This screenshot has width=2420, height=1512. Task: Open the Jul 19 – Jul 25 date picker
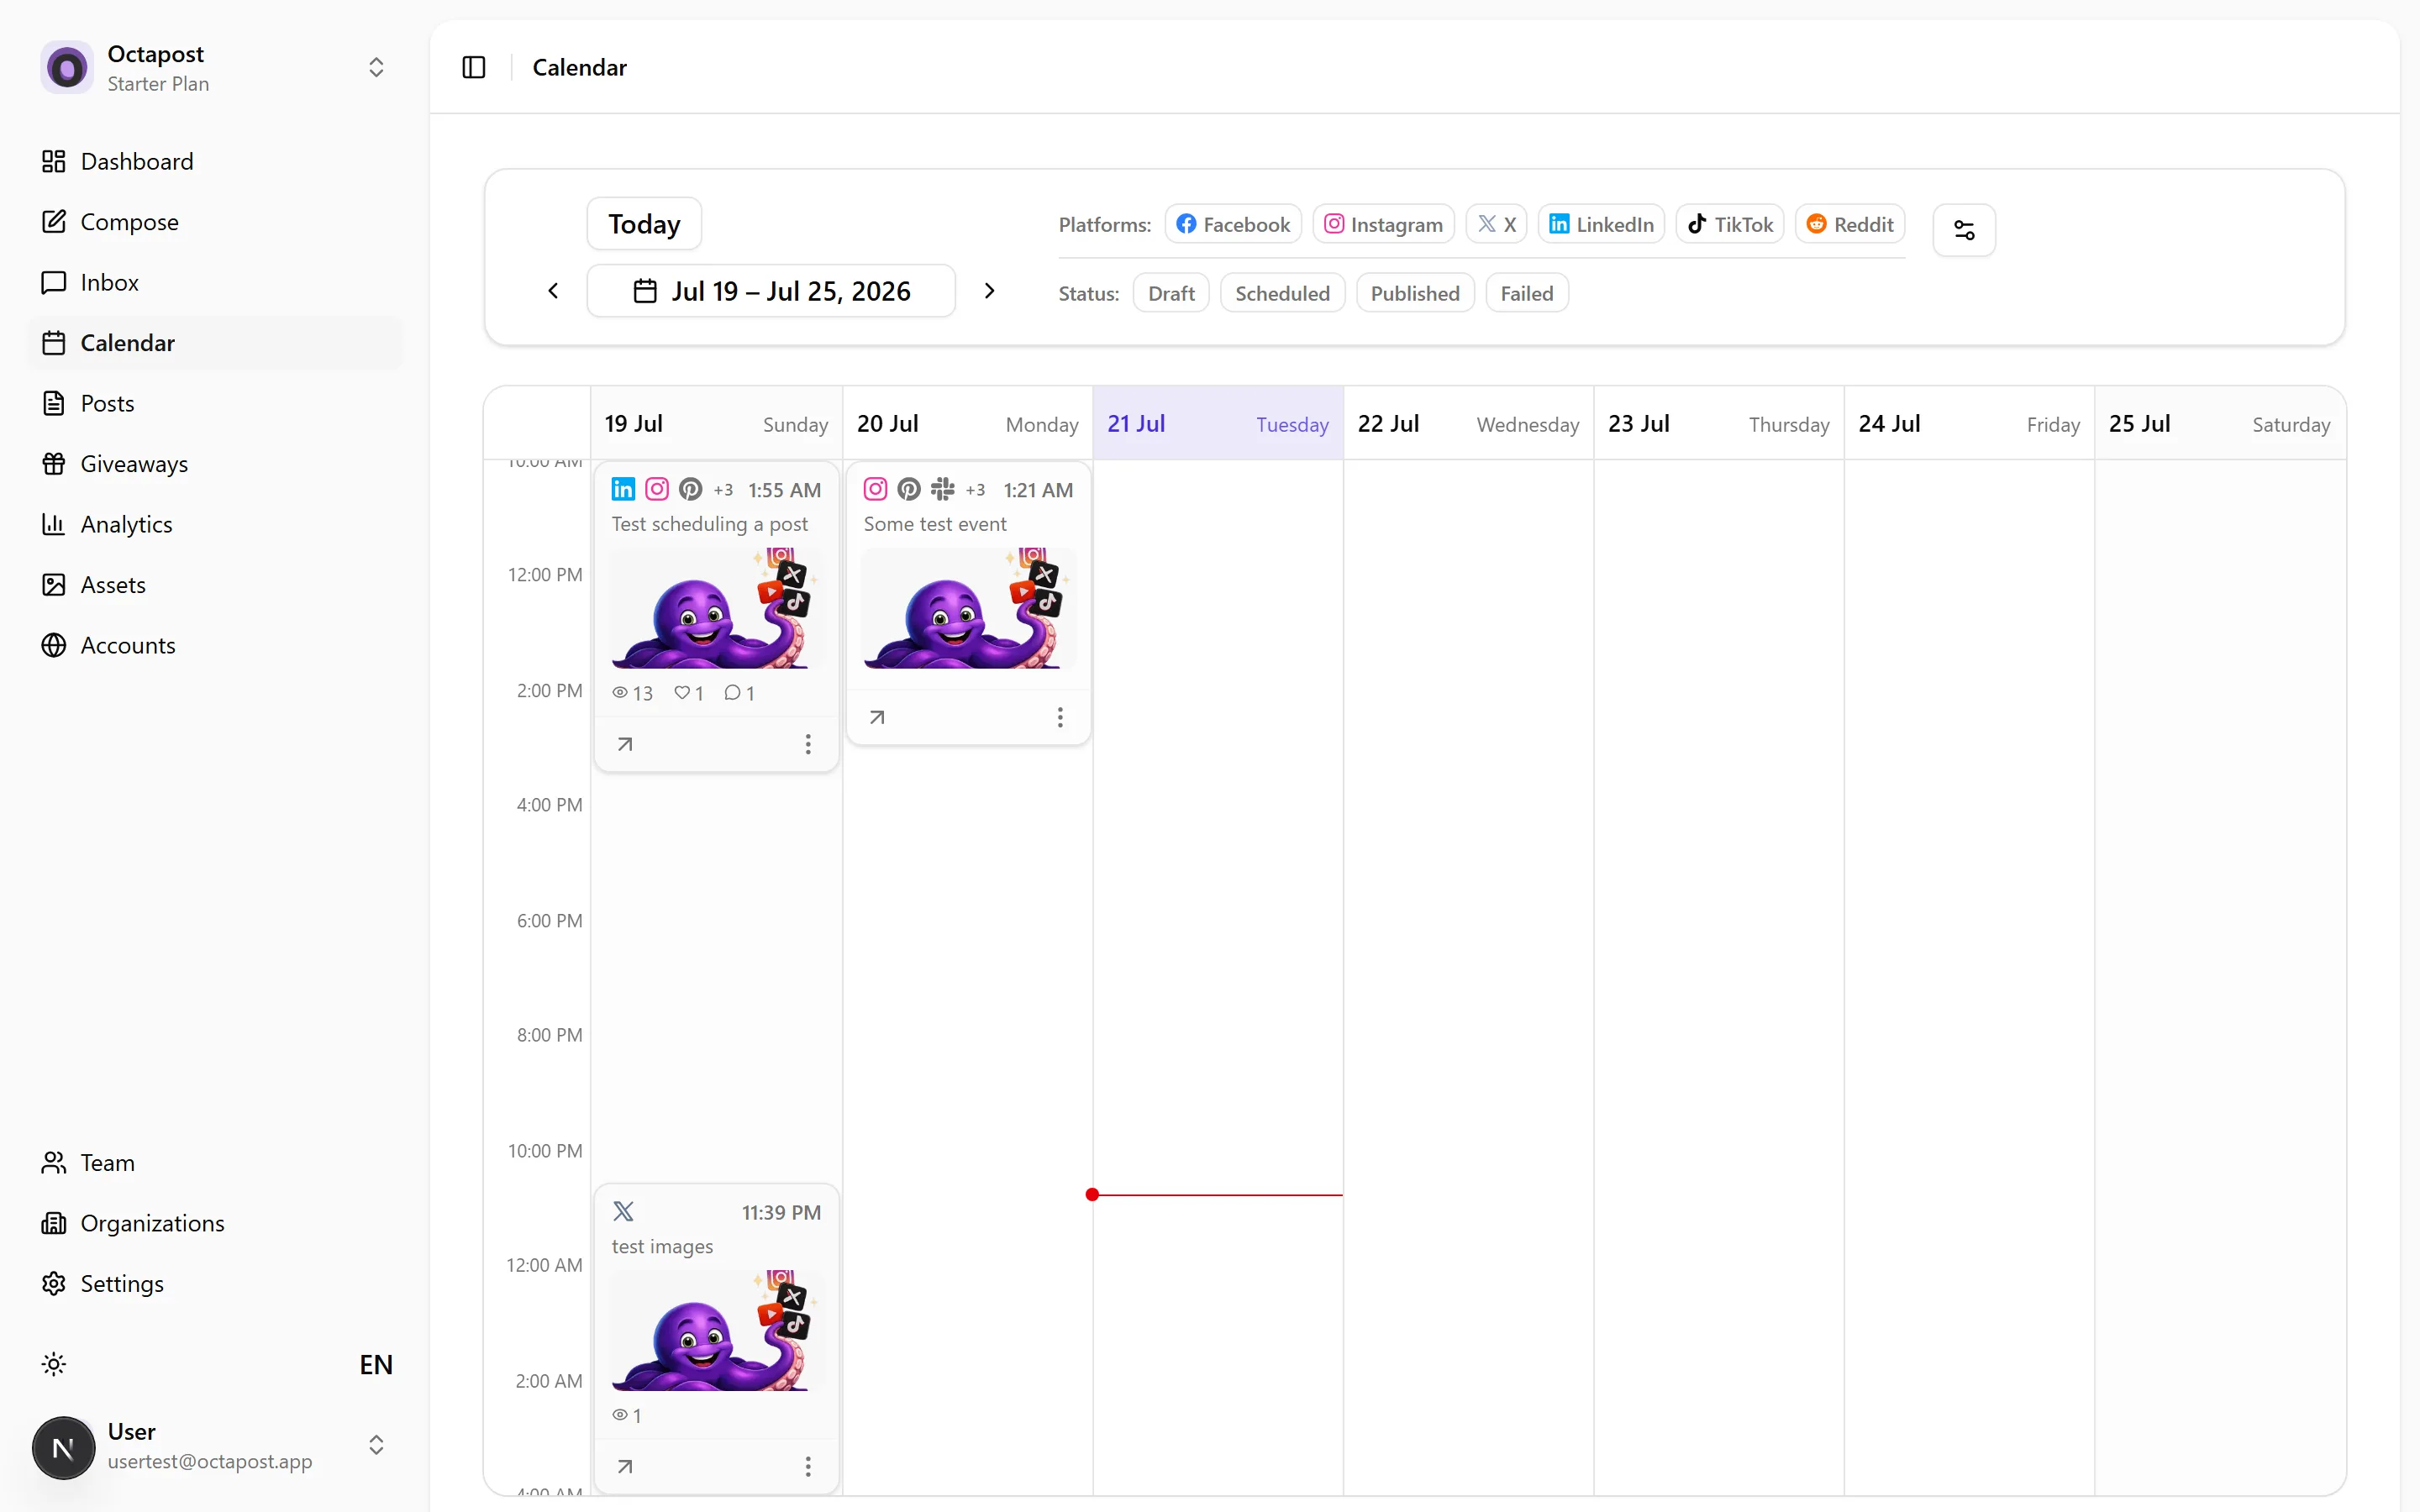coord(771,291)
